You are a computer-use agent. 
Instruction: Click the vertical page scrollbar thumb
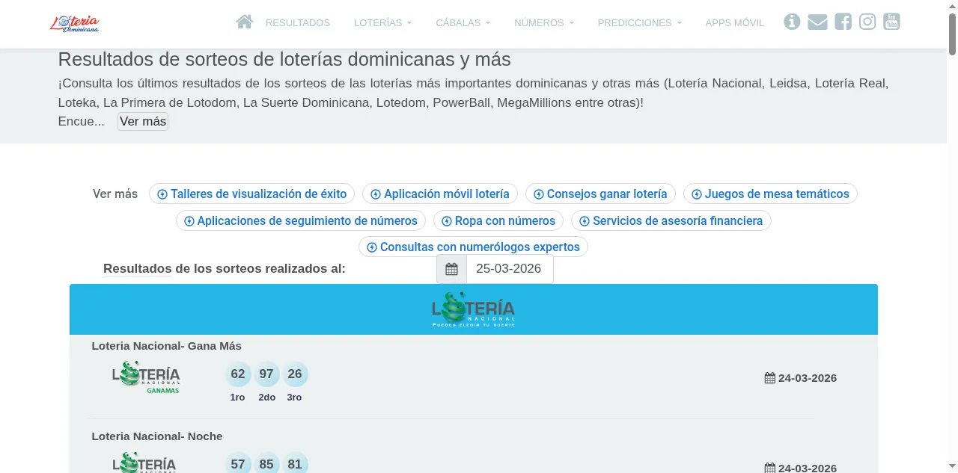952,34
